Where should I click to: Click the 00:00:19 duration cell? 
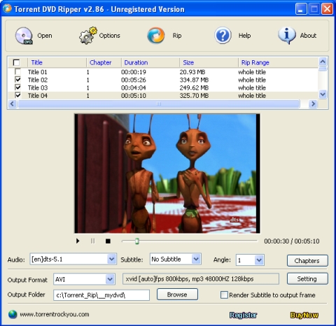click(134, 72)
